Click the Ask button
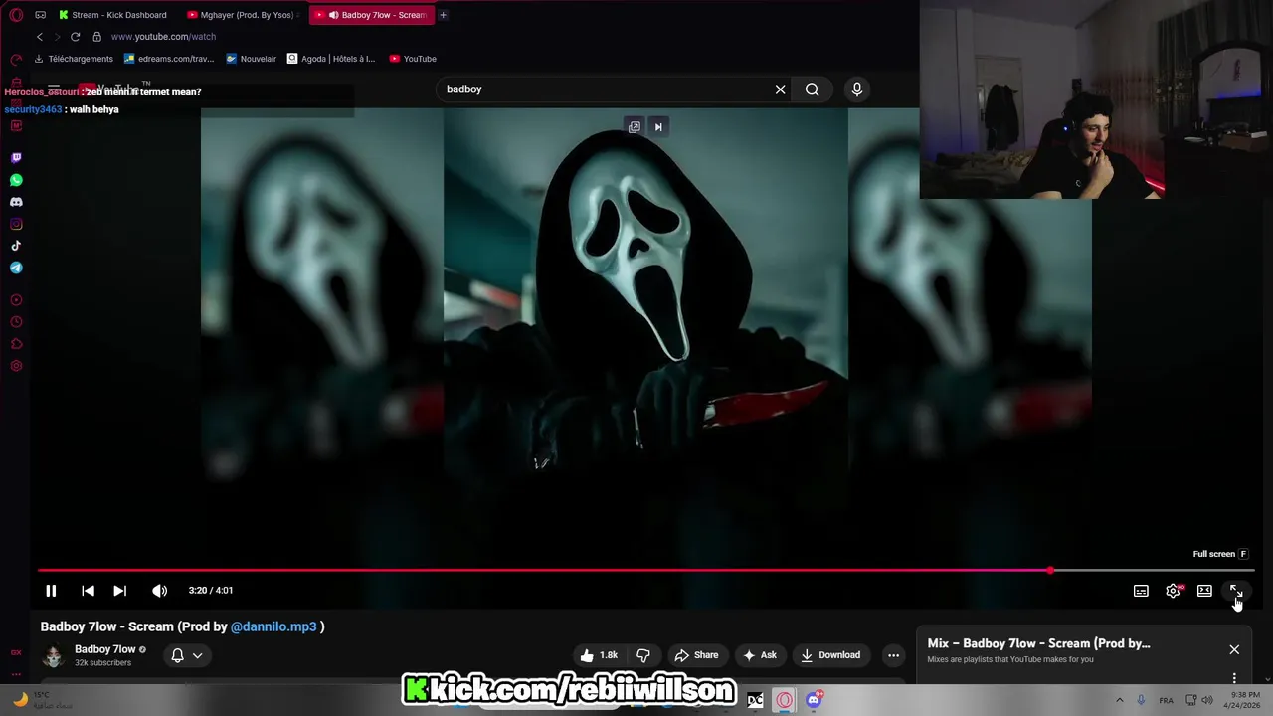Image resolution: width=1273 pixels, height=716 pixels. pyautogui.click(x=760, y=655)
